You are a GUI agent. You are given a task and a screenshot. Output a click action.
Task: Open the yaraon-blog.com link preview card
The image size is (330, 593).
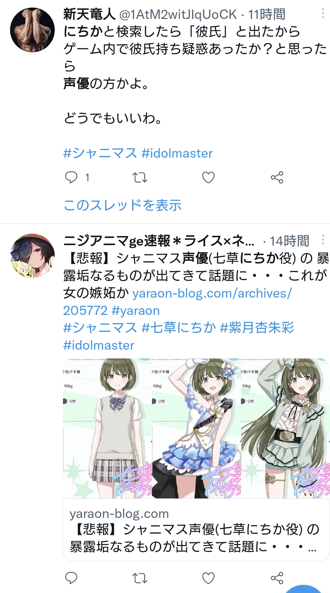[196, 530]
